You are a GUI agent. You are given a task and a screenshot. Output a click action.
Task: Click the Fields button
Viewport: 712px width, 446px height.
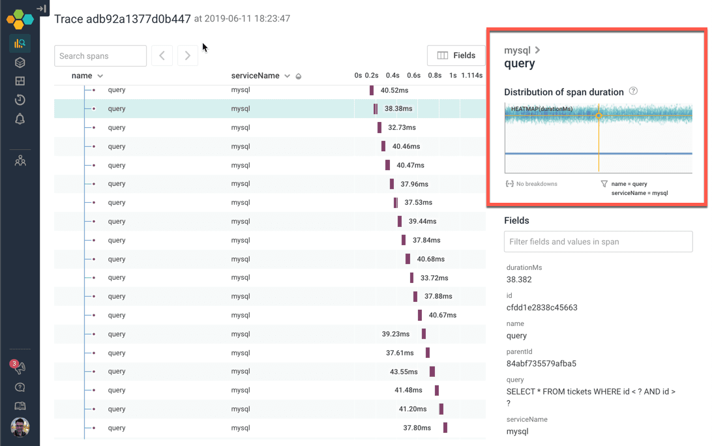(456, 55)
